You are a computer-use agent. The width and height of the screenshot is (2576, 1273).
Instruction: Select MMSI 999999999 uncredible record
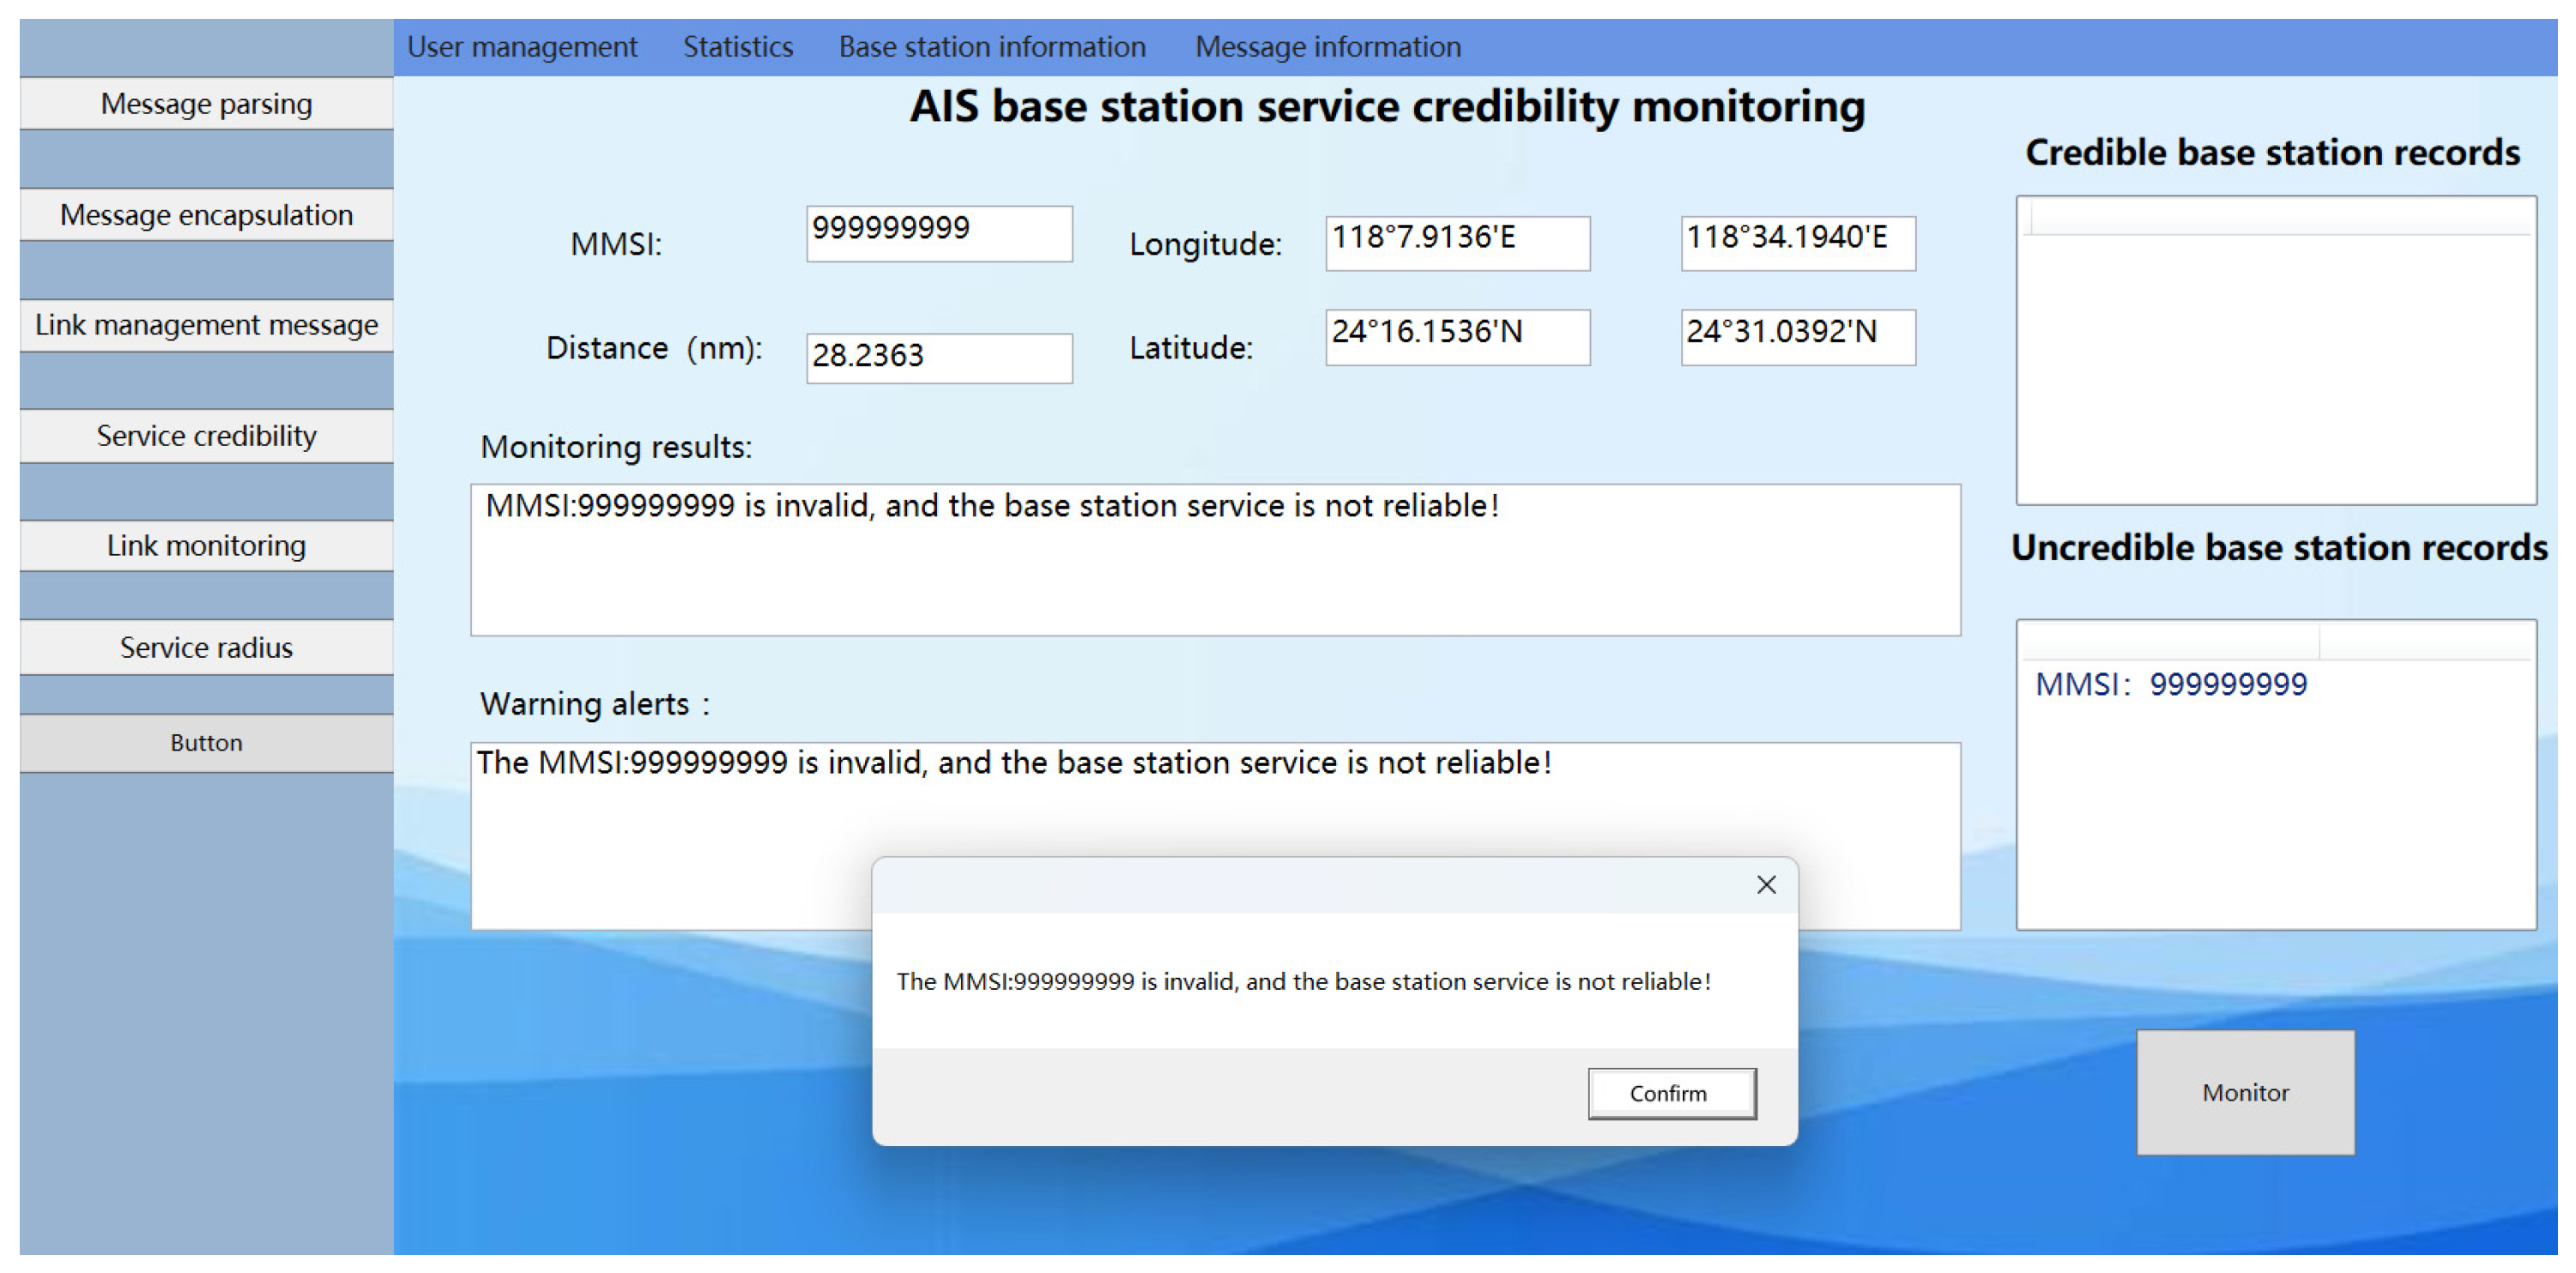pos(2170,685)
